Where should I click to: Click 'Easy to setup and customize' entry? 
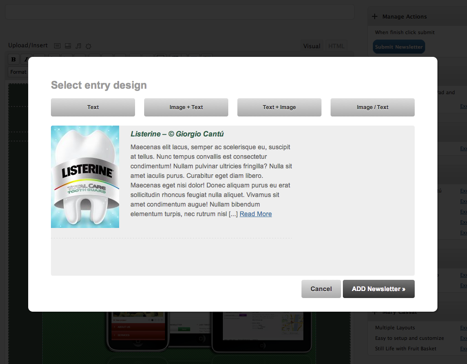[x=409, y=338]
